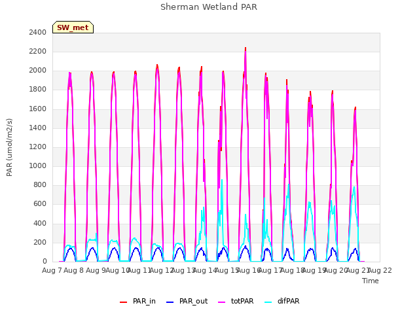Click the blue PAR_out legend swatch
The height and width of the screenshot is (314, 419).
tap(170, 302)
